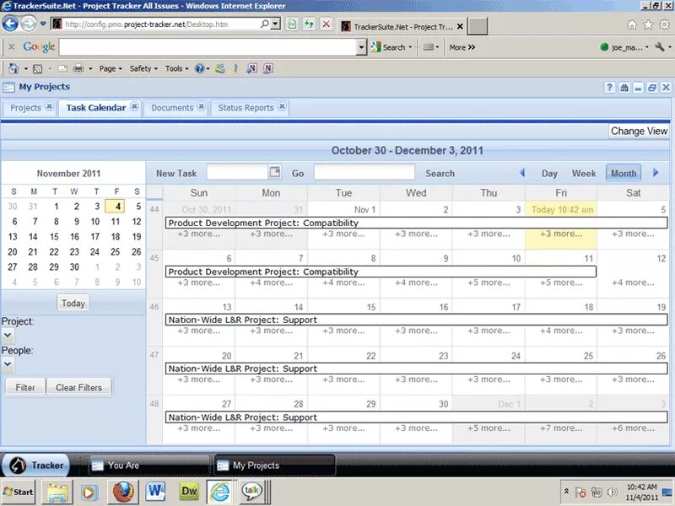Screen dimensions: 675x506
Task: Click the Change View button
Action: [x=639, y=131]
